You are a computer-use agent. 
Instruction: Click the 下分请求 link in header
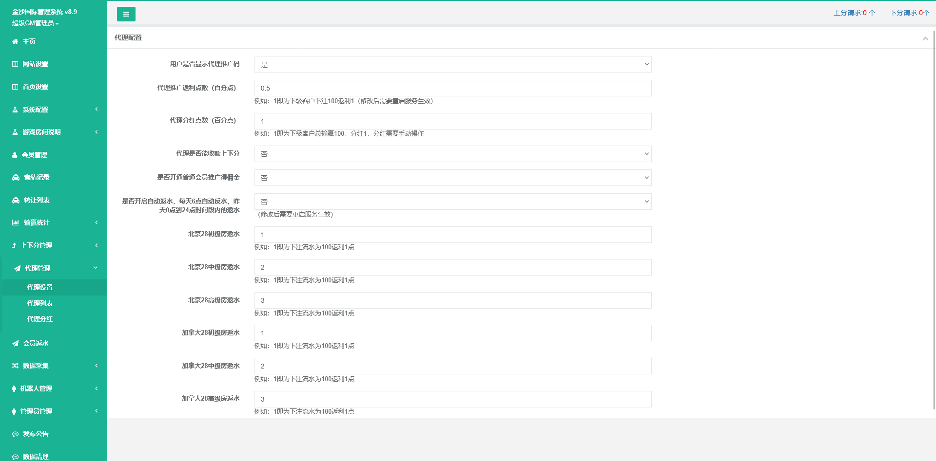[x=909, y=13]
